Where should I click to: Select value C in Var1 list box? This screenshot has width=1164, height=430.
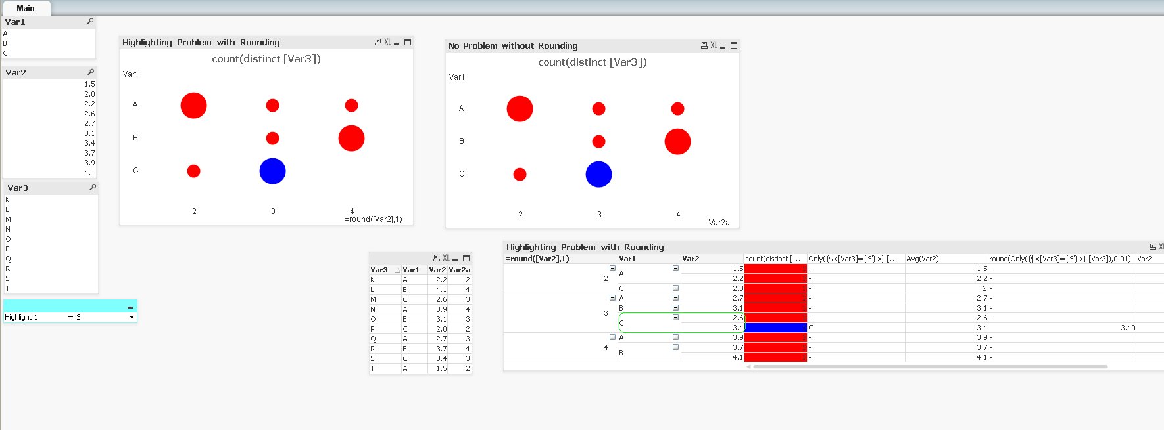(x=49, y=53)
